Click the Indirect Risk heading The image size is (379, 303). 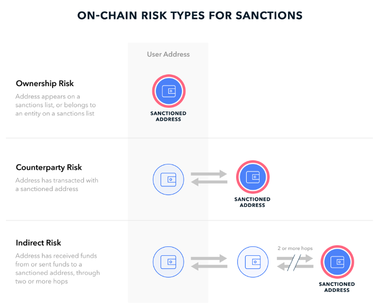[38, 243]
